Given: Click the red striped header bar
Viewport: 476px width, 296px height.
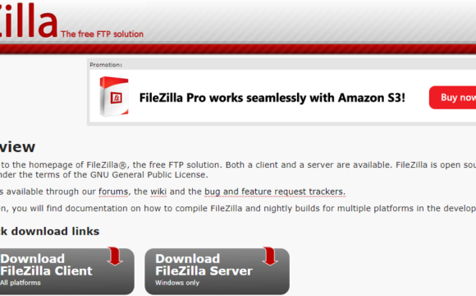Looking at the screenshot, I should [238, 49].
